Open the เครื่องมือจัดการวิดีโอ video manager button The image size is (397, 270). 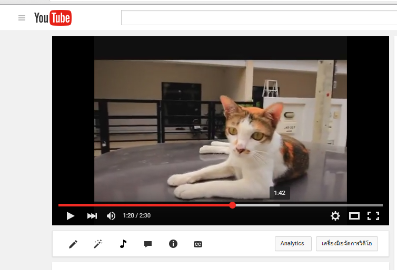point(347,244)
